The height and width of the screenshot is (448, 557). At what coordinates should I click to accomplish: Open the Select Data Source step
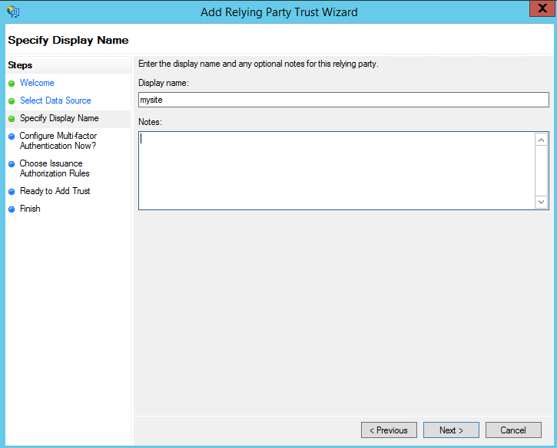(x=55, y=100)
